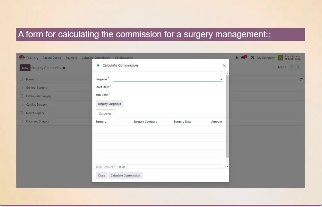
Task: Go to previous page with pager chevron
Action: point(291,67)
